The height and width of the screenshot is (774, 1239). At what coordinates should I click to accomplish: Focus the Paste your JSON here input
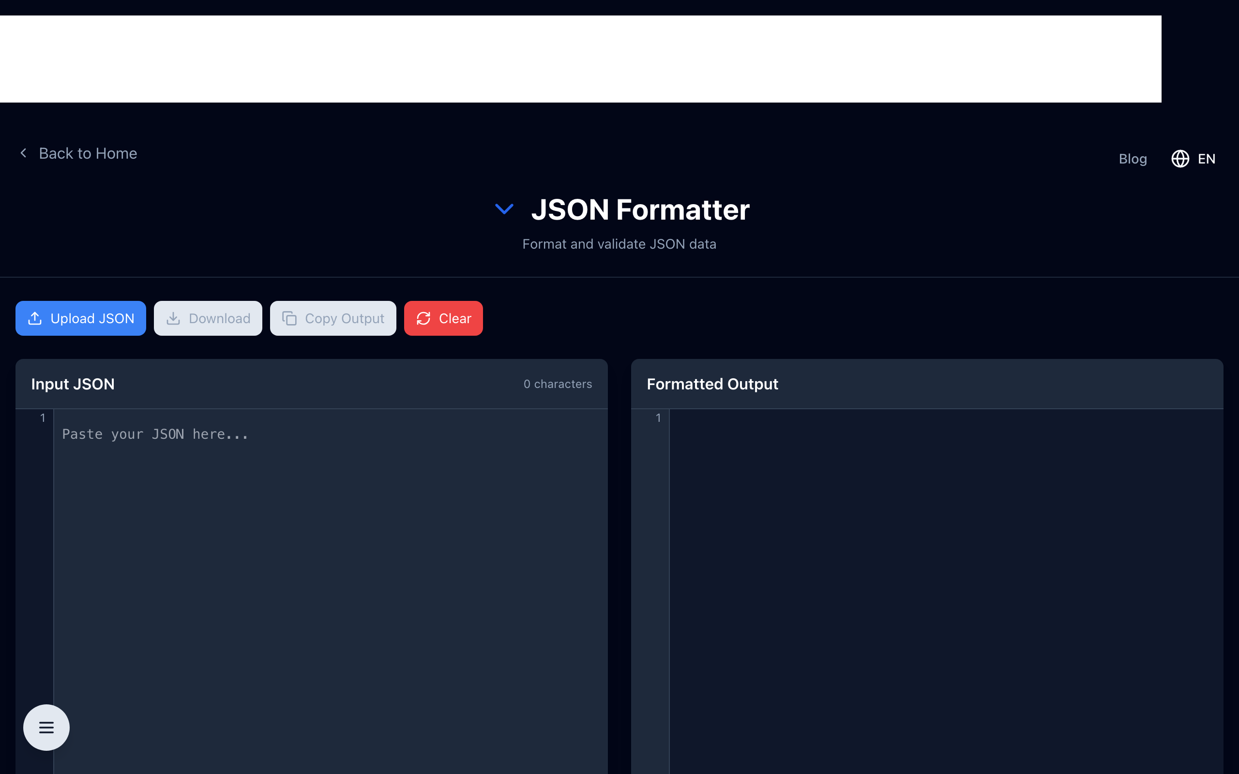(x=331, y=591)
